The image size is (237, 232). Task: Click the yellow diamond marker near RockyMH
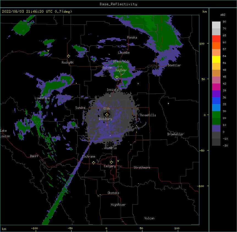(x=69, y=56)
